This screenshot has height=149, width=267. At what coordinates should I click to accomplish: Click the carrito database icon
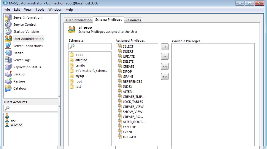[72, 65]
